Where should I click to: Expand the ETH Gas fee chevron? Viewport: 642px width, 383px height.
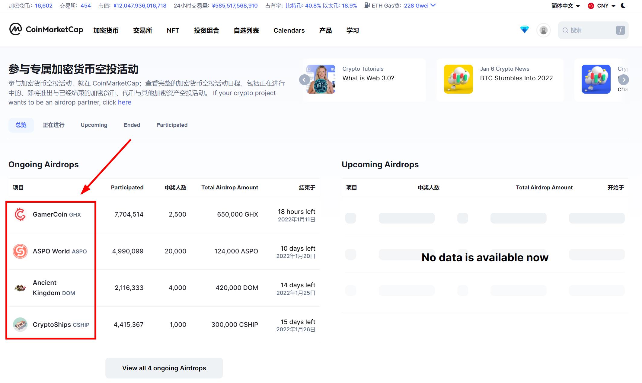click(x=433, y=5)
